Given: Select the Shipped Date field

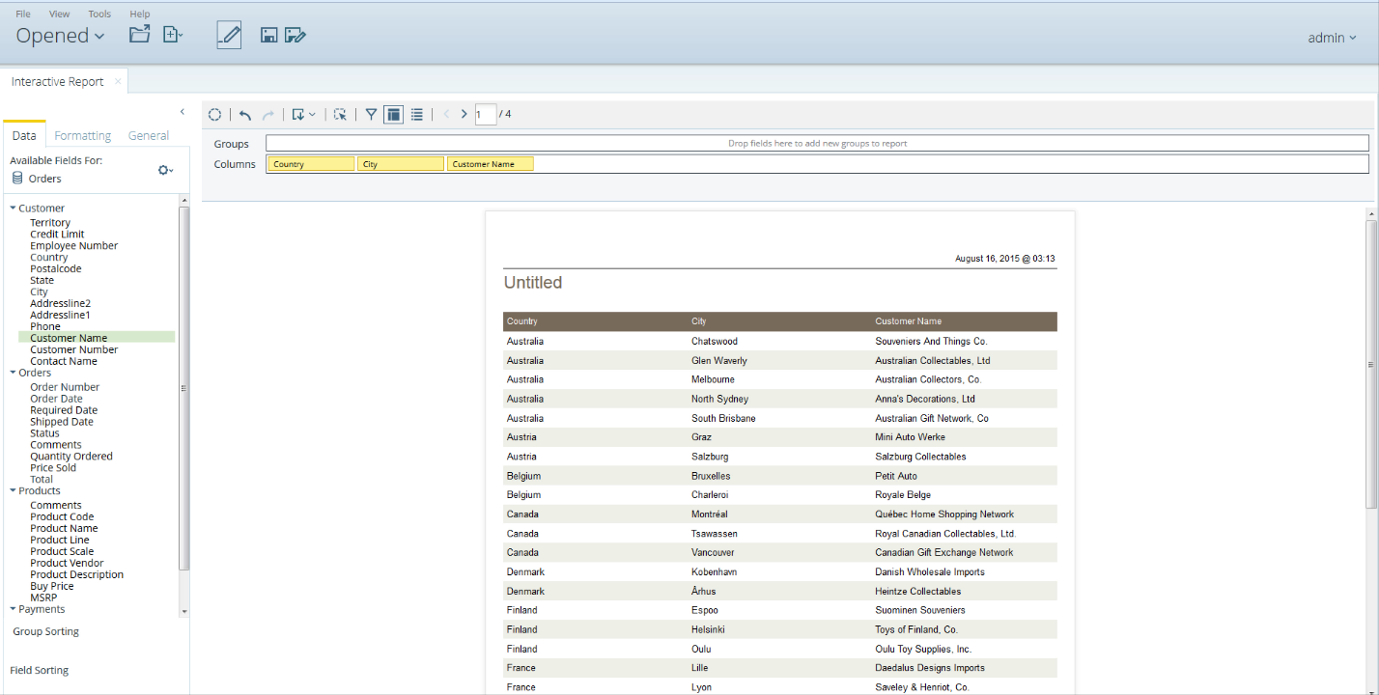Looking at the screenshot, I should pos(62,422).
